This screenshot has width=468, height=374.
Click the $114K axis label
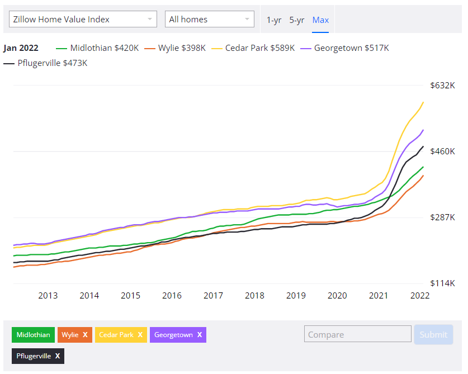[442, 283]
